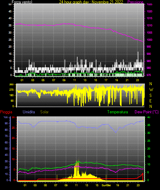Click hour 19 on the top graph axis
This screenshot has width=160, height=190.
click(116, 80)
